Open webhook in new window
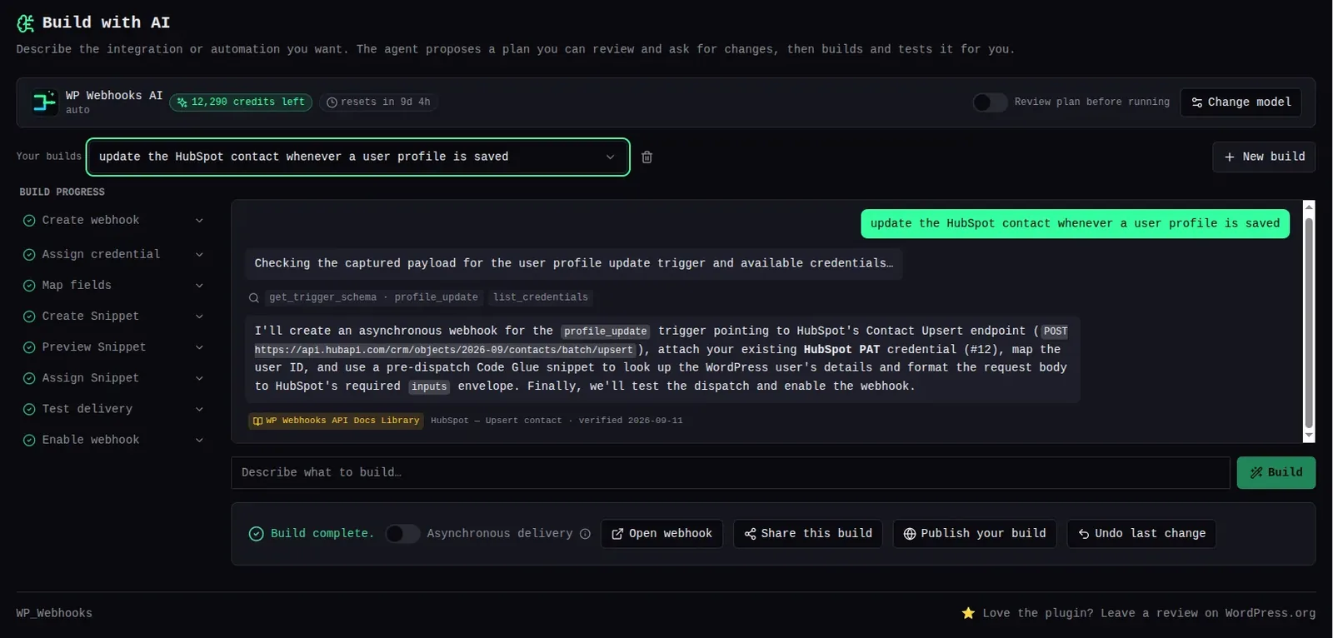 click(x=662, y=534)
